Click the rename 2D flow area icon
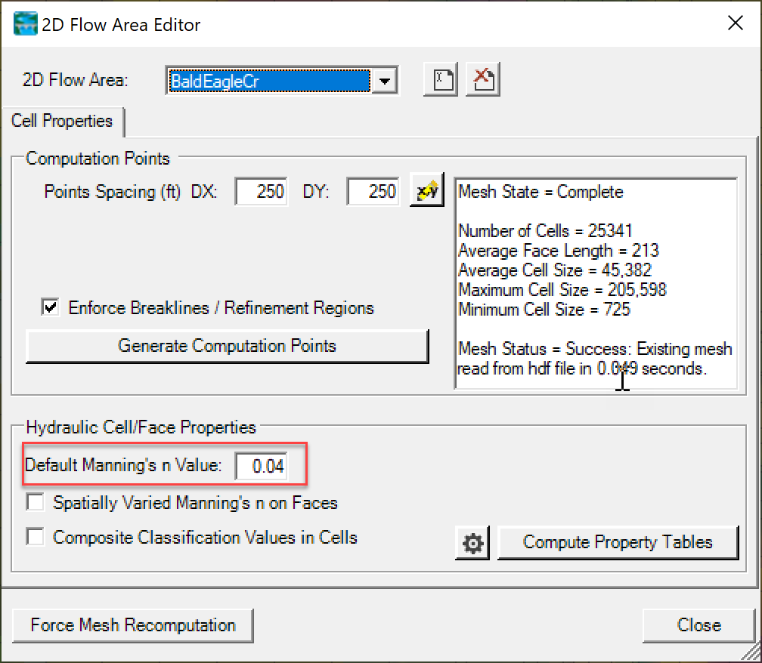 pos(443,79)
